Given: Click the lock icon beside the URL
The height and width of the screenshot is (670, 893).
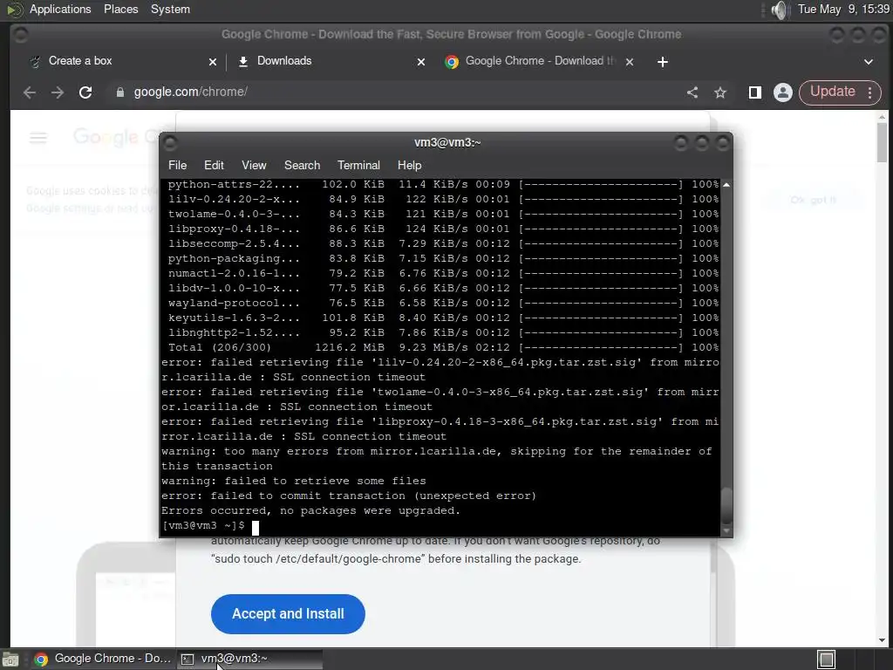Looking at the screenshot, I should pos(120,92).
